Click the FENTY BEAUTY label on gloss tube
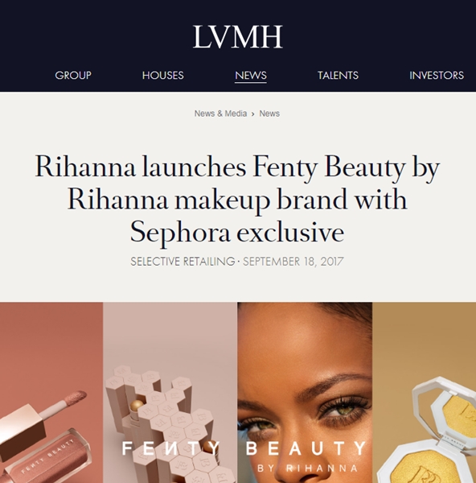Image resolution: width=476 pixels, height=483 pixels. tap(48, 456)
